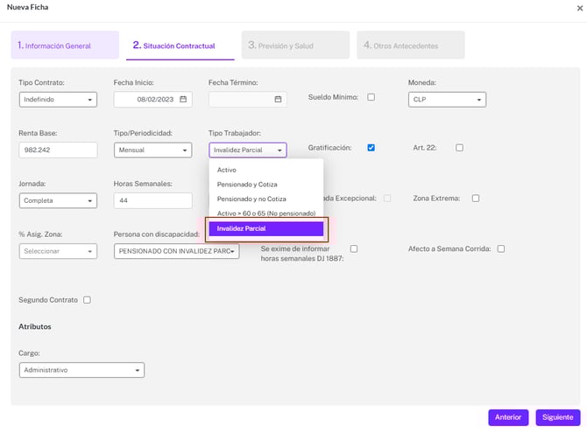Open the Fecha Inicio calendar picker icon

(183, 100)
